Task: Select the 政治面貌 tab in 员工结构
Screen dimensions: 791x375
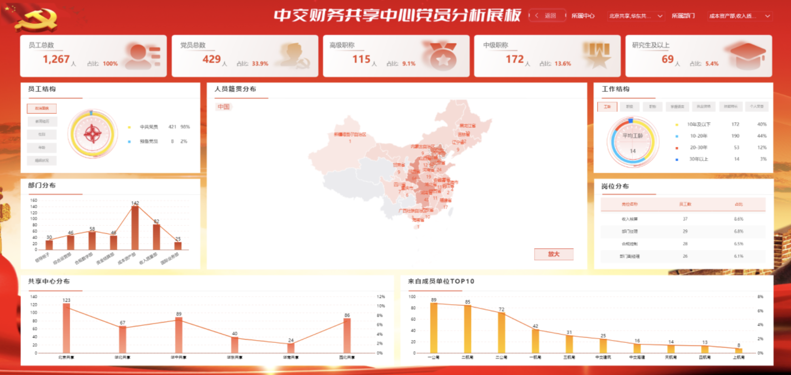Action: (42, 108)
